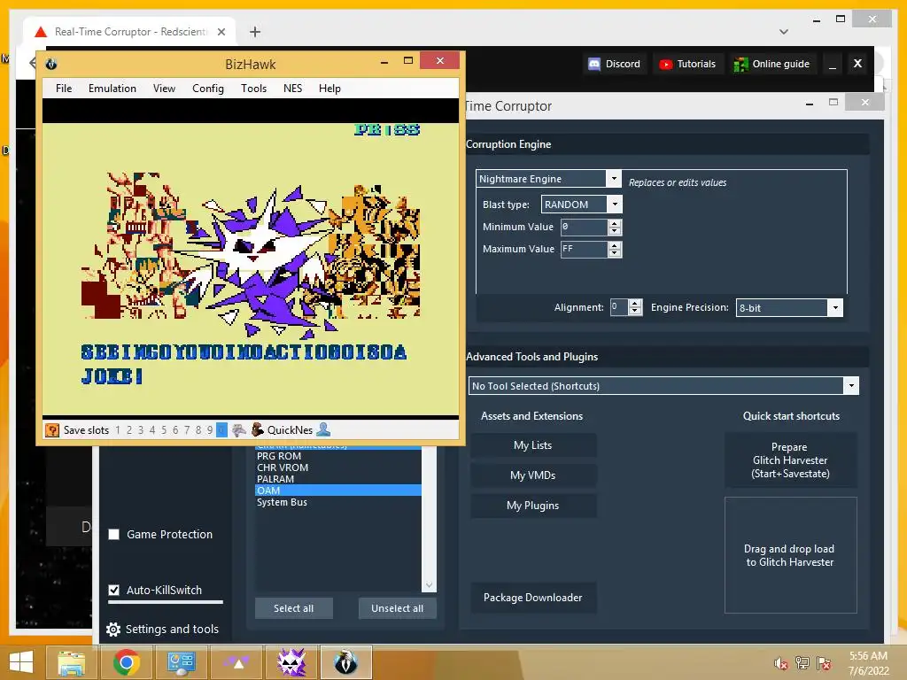The width and height of the screenshot is (907, 680).
Task: Click the Minimum Value input field
Action: pos(585,227)
